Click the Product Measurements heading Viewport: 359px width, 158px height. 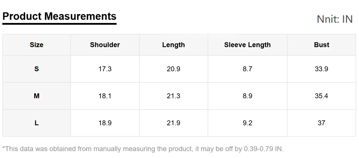point(59,16)
